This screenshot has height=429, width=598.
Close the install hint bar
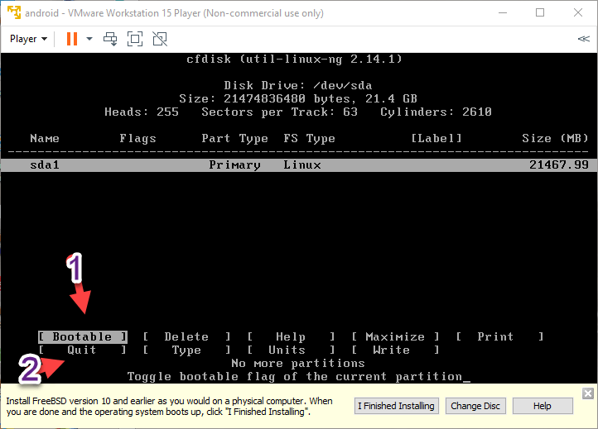click(x=588, y=393)
